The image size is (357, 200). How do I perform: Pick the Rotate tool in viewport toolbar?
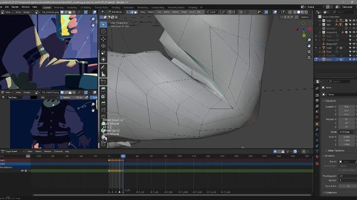tap(103, 46)
